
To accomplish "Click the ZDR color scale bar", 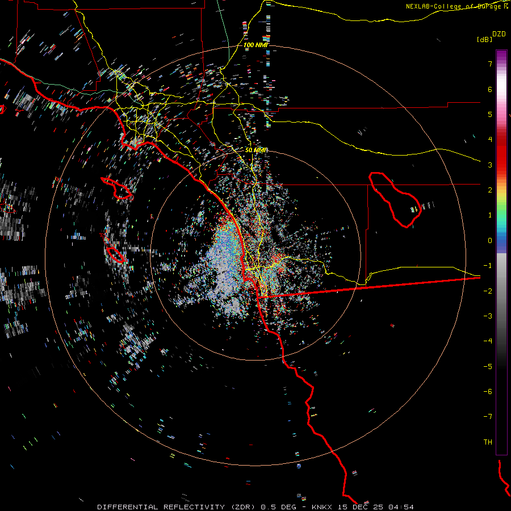I will coord(501,252).
